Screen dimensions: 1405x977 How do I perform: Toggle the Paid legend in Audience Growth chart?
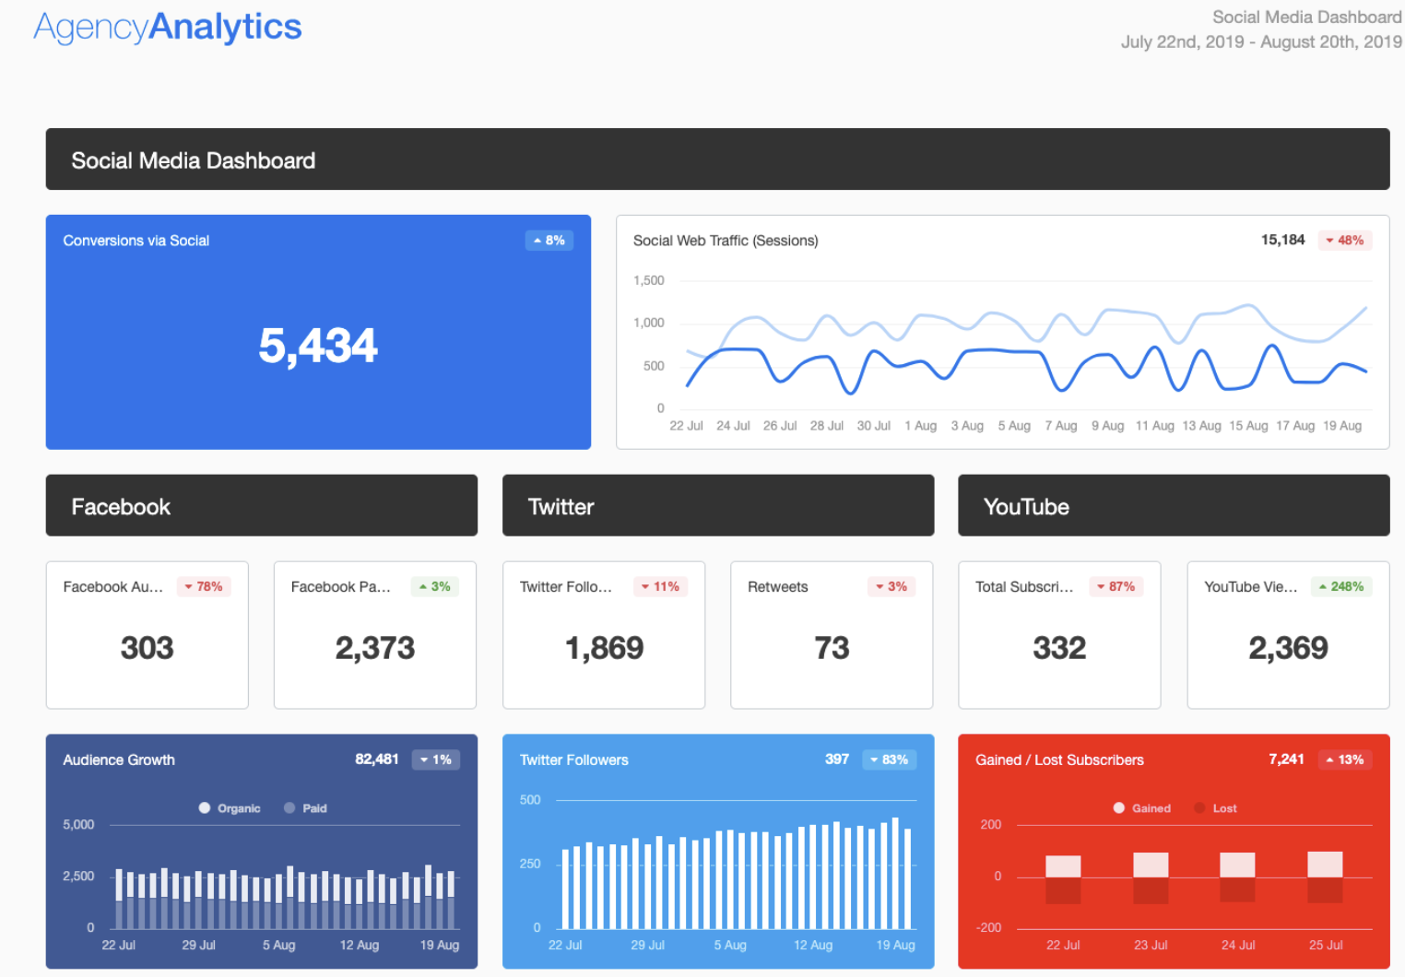point(305,808)
